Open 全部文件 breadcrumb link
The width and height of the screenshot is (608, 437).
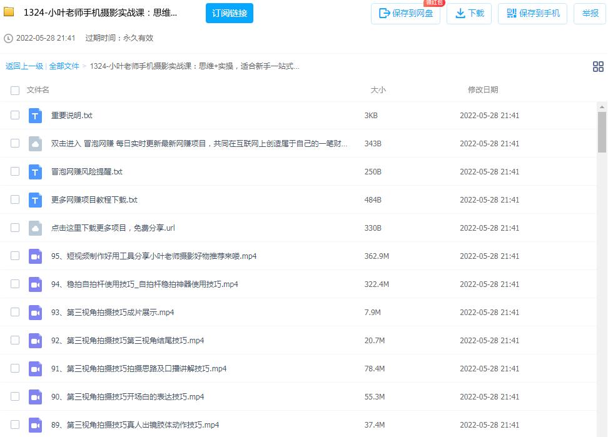point(64,66)
